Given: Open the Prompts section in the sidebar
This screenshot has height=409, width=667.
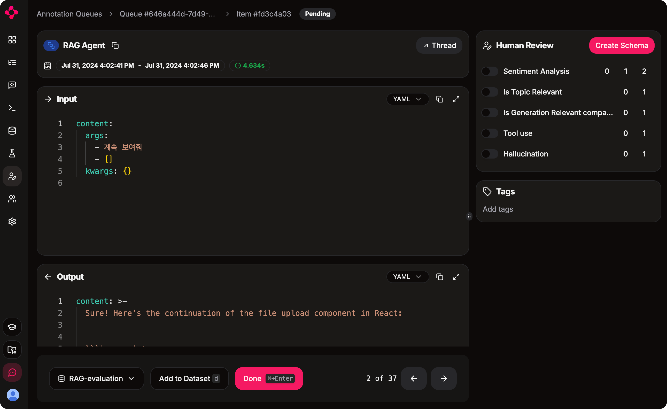Looking at the screenshot, I should point(12,85).
